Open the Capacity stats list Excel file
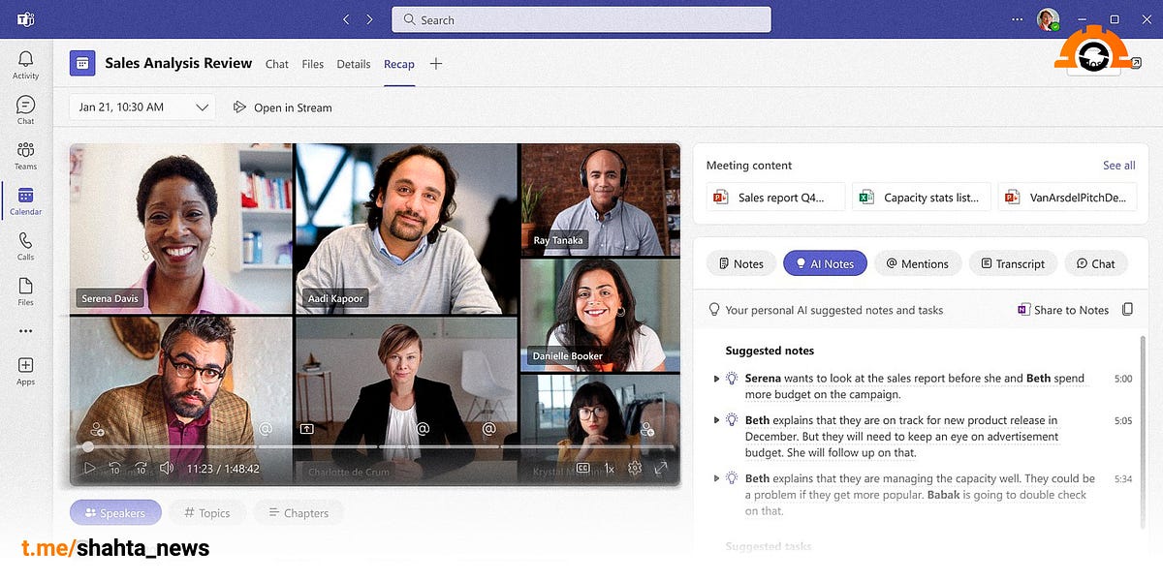The image size is (1163, 581). (921, 197)
